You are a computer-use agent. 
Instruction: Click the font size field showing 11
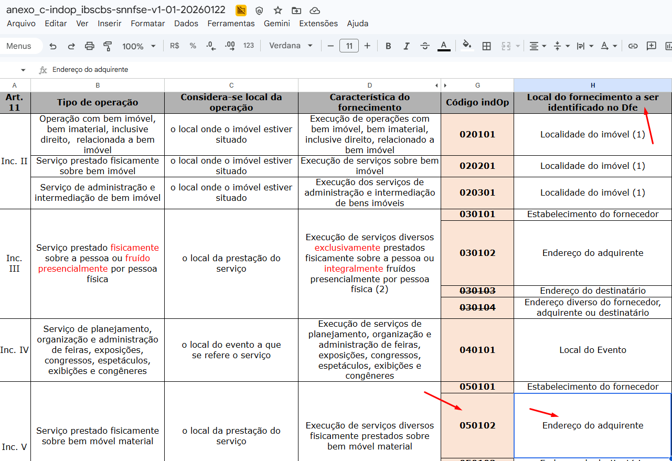(349, 46)
